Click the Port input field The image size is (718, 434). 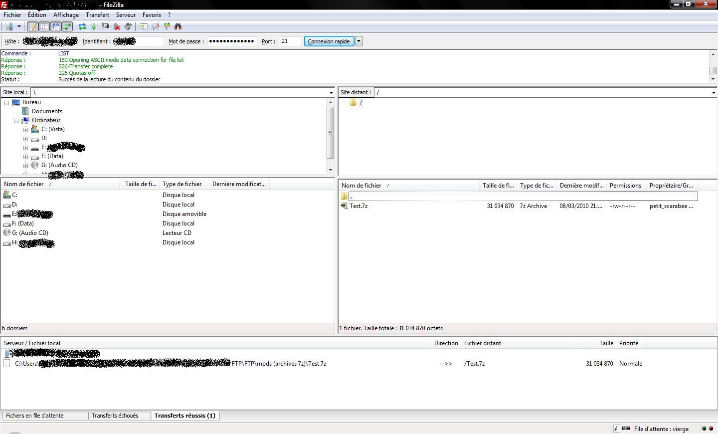290,41
